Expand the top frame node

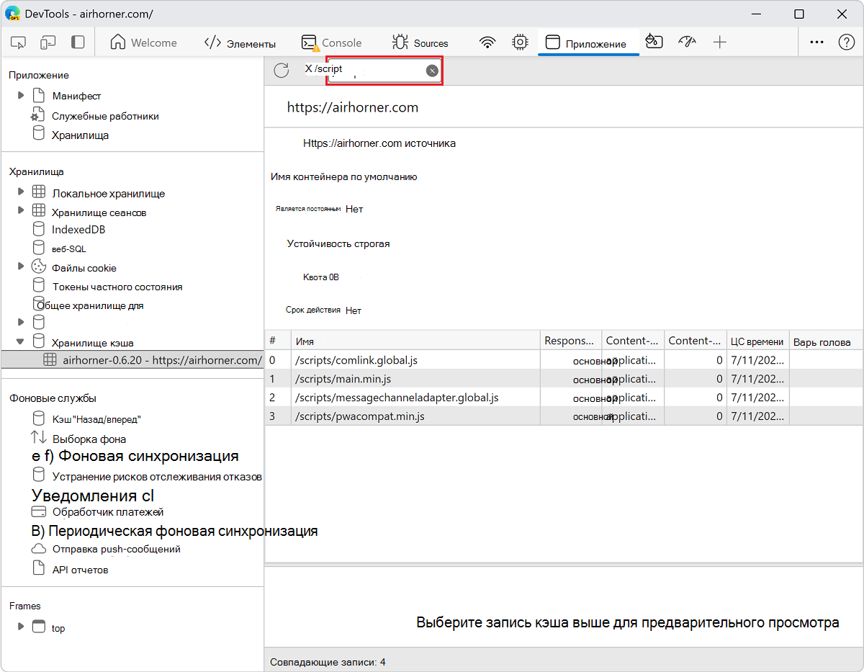tap(20, 627)
